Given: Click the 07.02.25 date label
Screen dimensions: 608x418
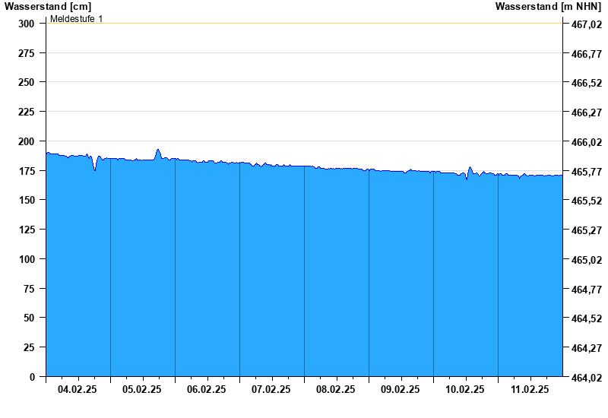Looking at the screenshot, I should 271,389.
